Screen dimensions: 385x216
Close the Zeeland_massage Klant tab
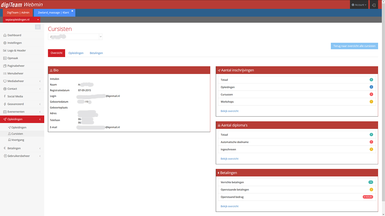point(72,11)
